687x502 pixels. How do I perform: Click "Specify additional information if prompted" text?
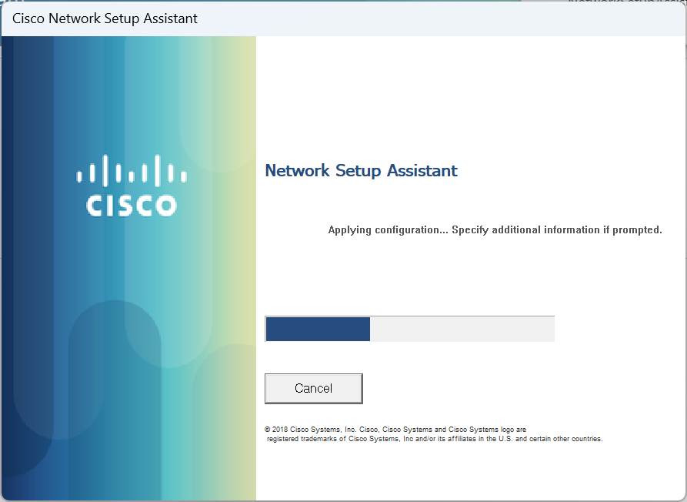pos(557,230)
